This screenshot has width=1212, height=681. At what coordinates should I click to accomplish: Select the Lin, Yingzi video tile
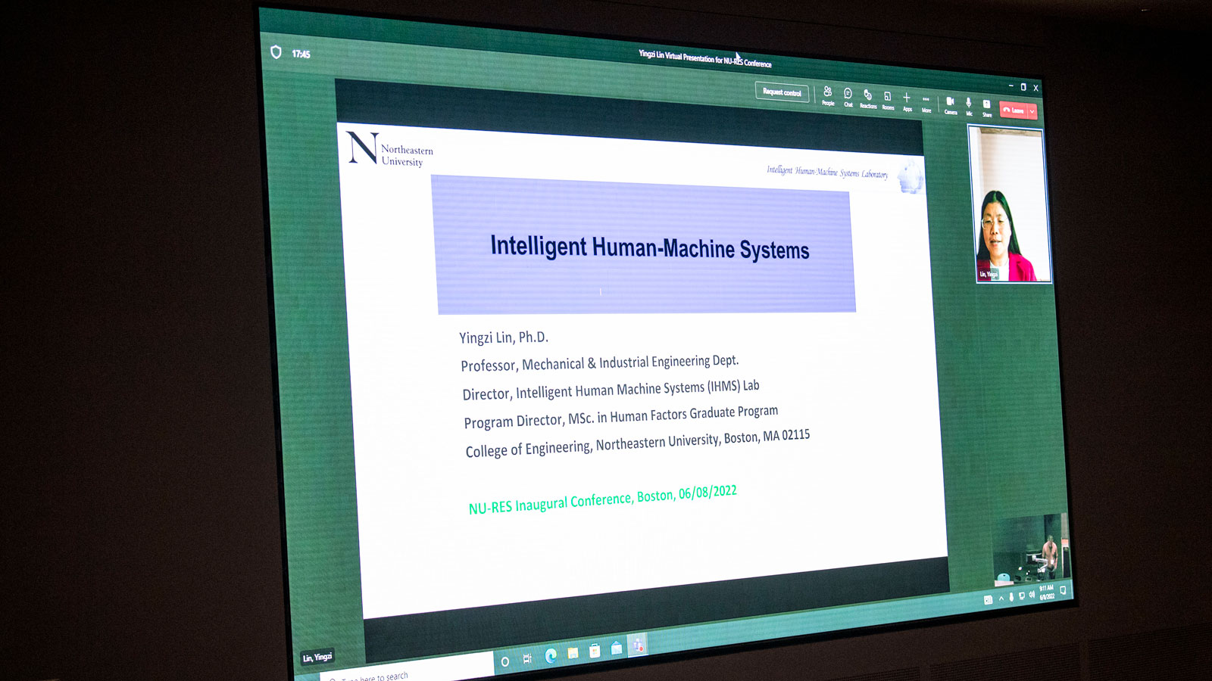pos(1010,204)
